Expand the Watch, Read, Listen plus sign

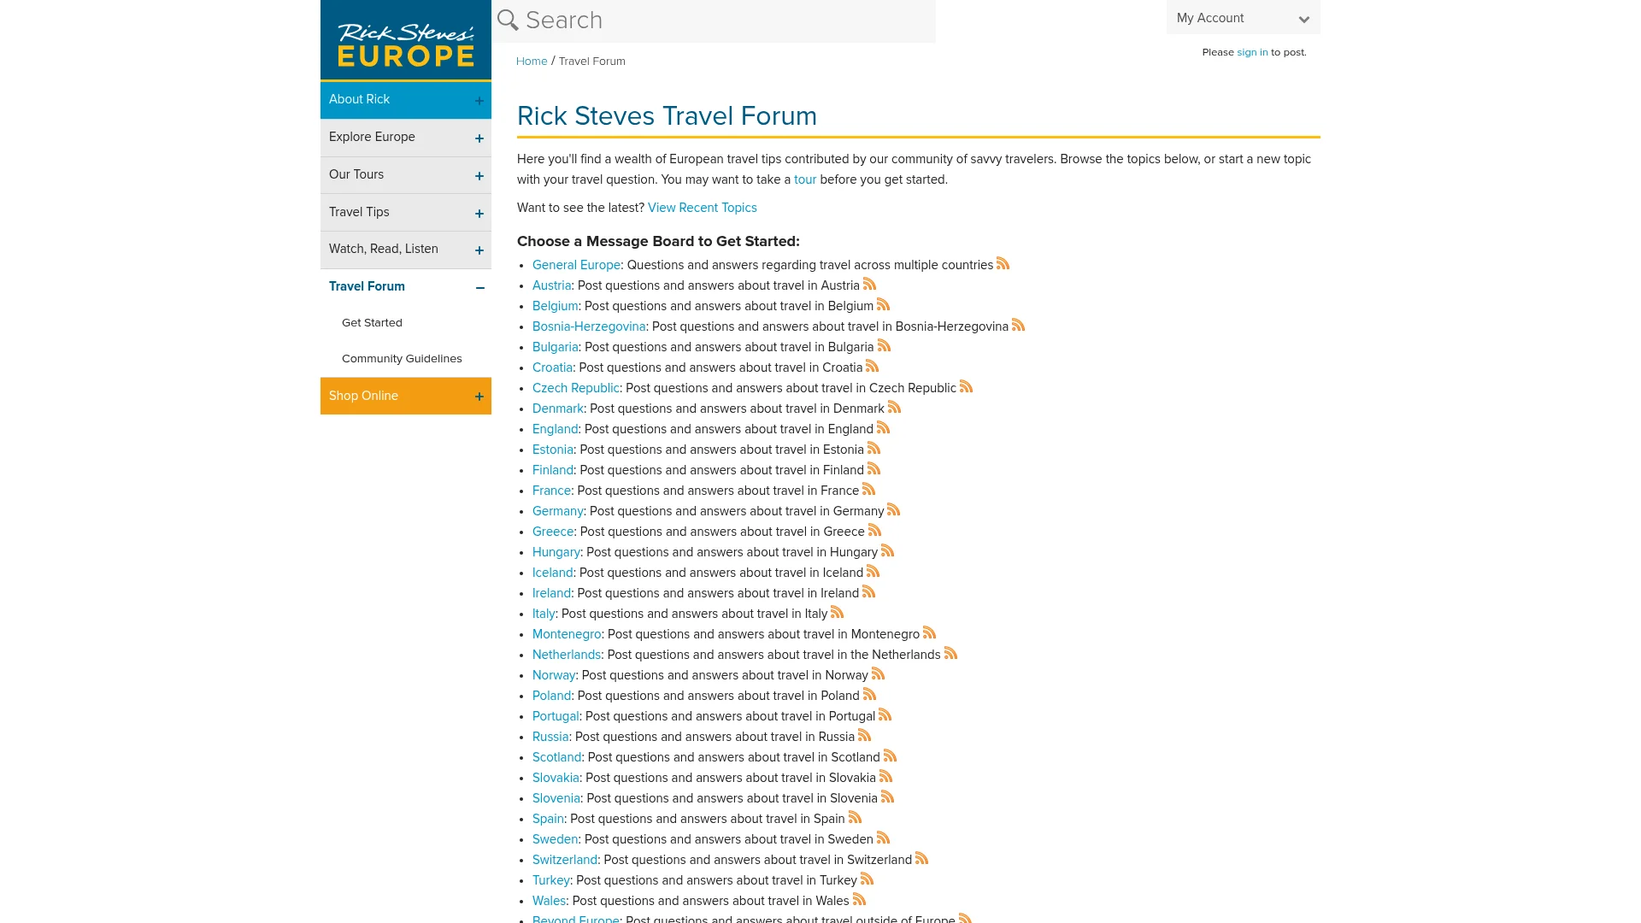point(479,250)
